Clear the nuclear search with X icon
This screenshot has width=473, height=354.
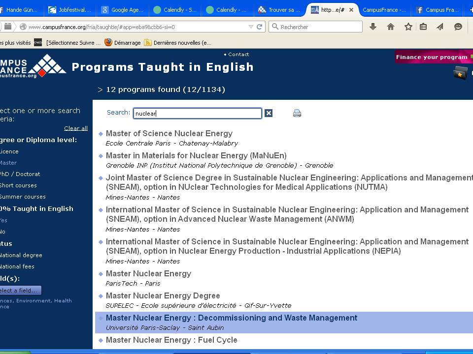click(x=269, y=113)
